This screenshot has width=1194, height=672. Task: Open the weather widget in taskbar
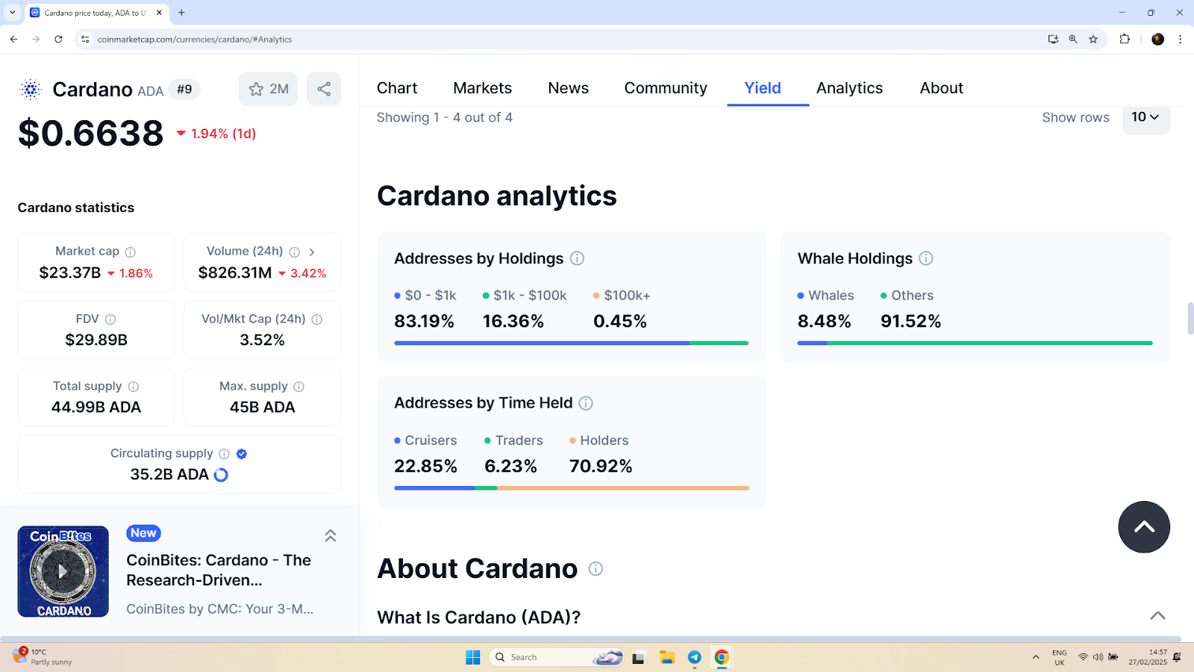[43, 657]
